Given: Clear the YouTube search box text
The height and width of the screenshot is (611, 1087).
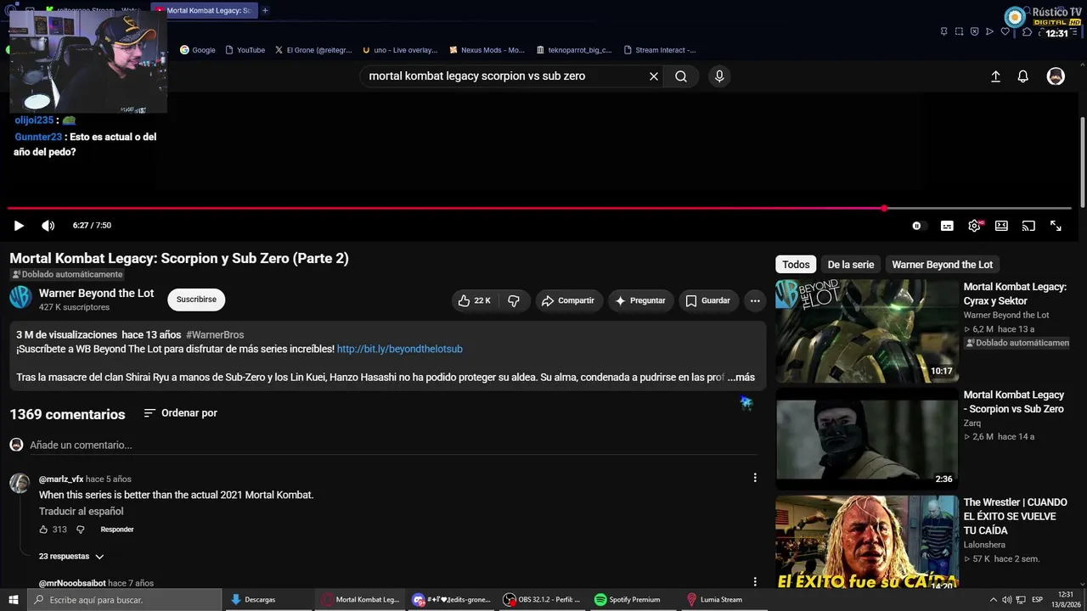Looking at the screenshot, I should (654, 76).
